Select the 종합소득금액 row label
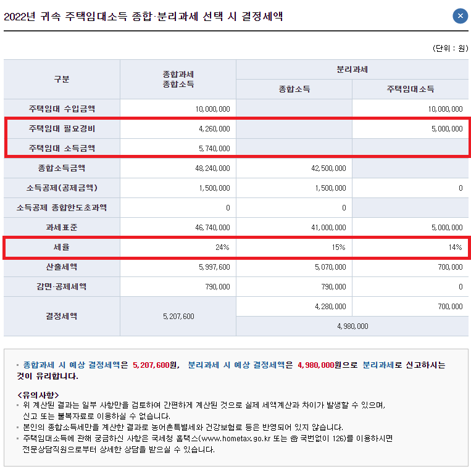 62,168
